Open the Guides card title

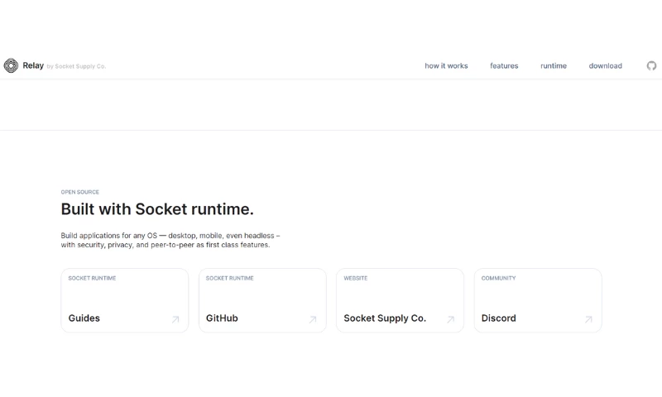tap(84, 318)
